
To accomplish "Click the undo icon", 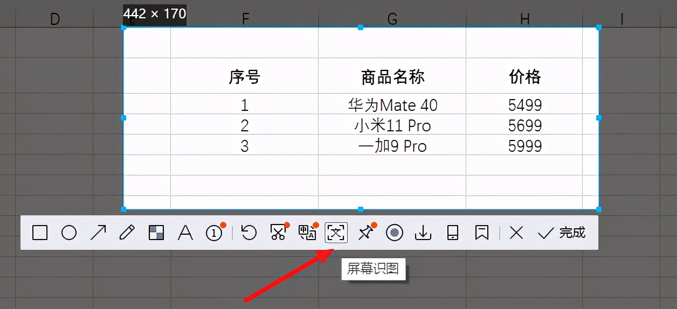I will [x=248, y=233].
